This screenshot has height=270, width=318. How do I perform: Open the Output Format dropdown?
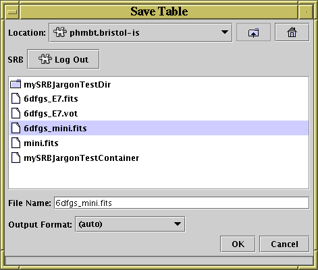pyautogui.click(x=130, y=224)
